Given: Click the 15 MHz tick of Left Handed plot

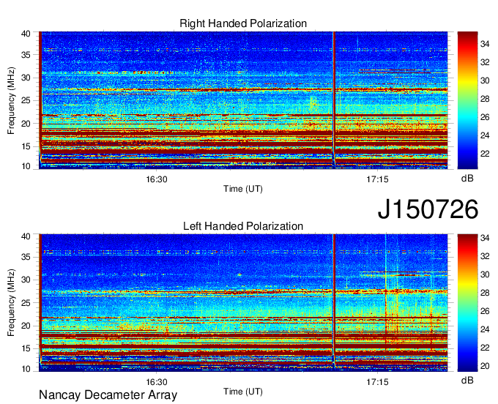Looking at the screenshot, I should [x=26, y=349].
